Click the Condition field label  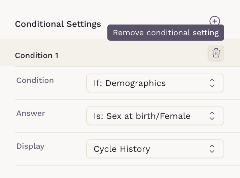click(x=35, y=80)
